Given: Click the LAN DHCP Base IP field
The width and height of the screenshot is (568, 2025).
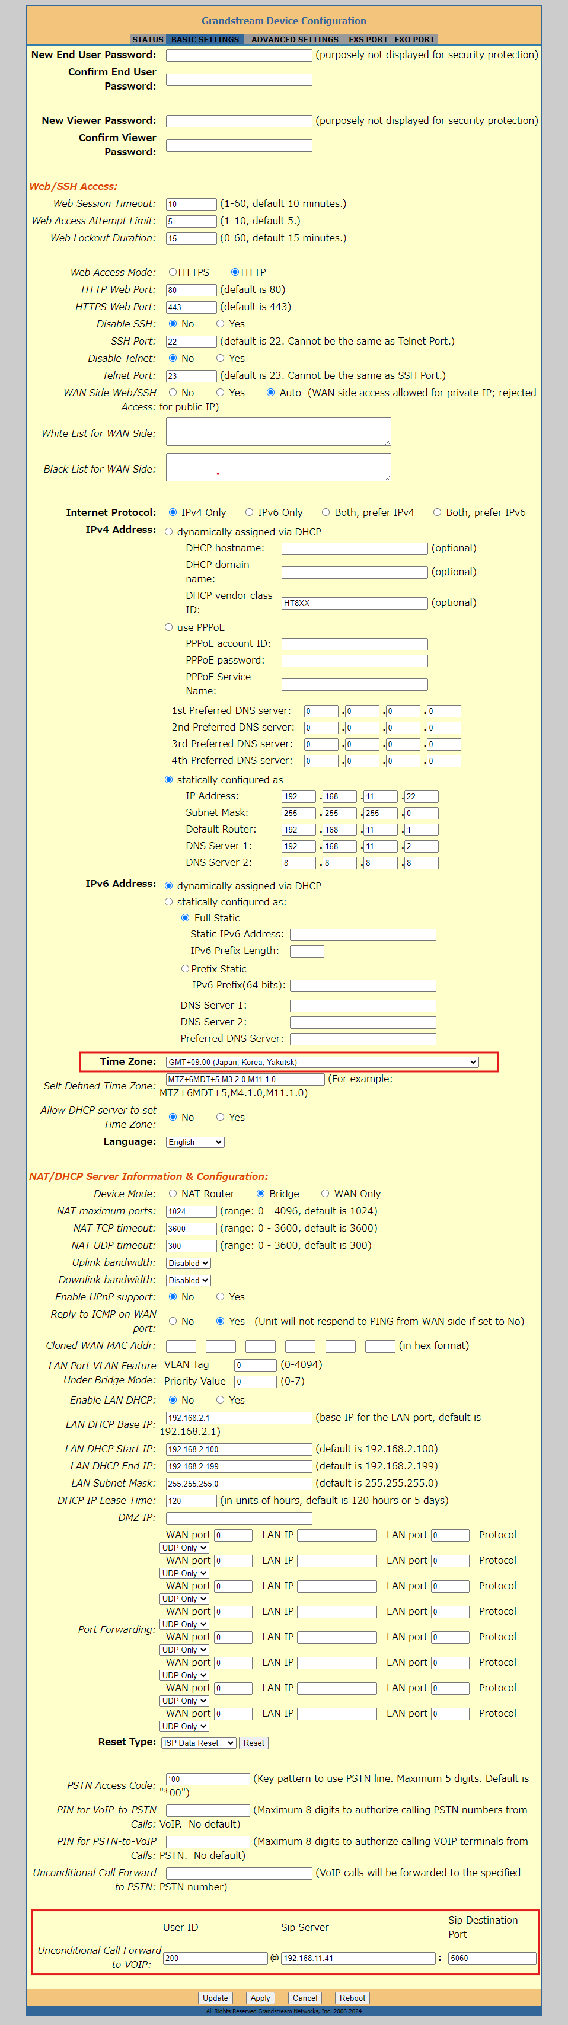Looking at the screenshot, I should click(x=239, y=1418).
